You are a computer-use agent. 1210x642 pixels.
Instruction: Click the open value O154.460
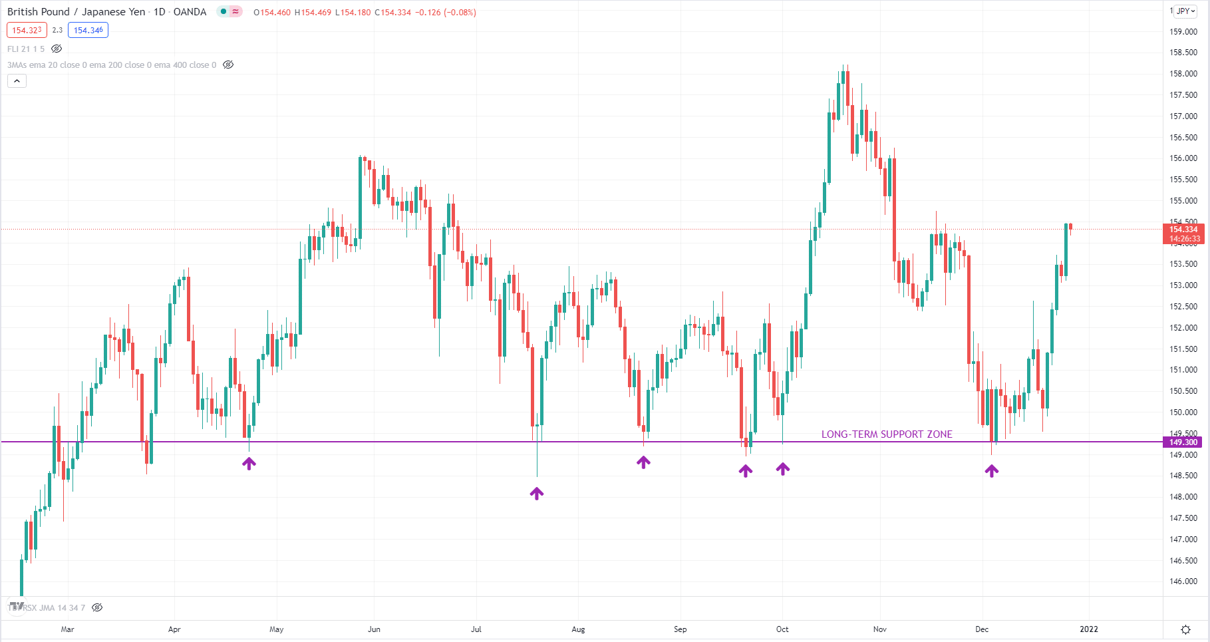click(272, 12)
